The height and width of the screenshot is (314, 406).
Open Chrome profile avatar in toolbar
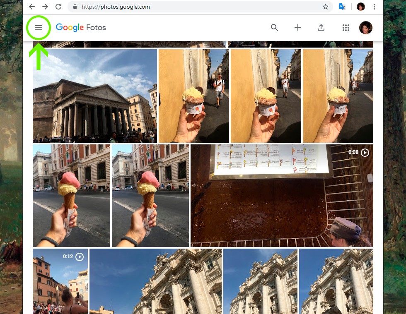361,7
